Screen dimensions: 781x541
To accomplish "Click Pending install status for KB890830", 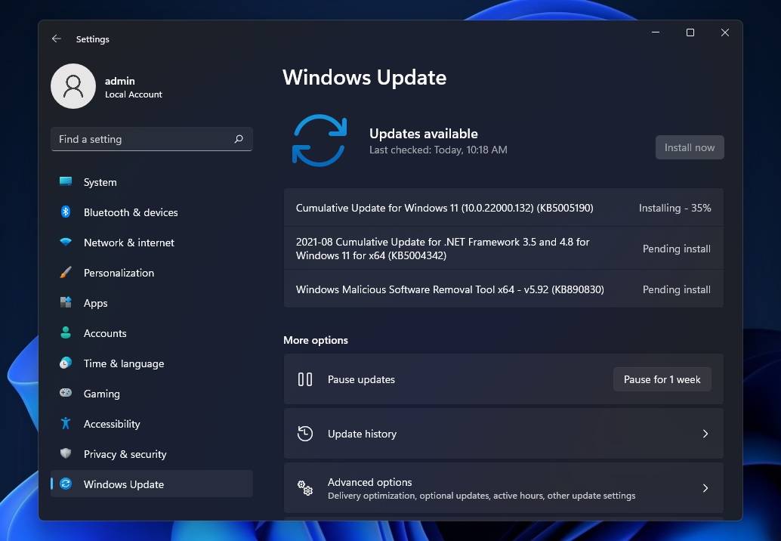I will [x=677, y=289].
